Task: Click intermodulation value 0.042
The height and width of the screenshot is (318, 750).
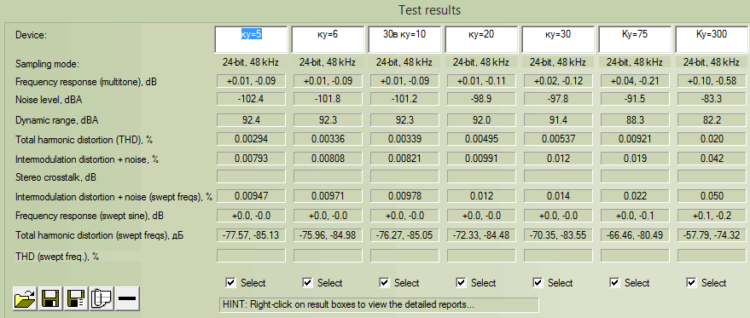Action: coord(712,159)
